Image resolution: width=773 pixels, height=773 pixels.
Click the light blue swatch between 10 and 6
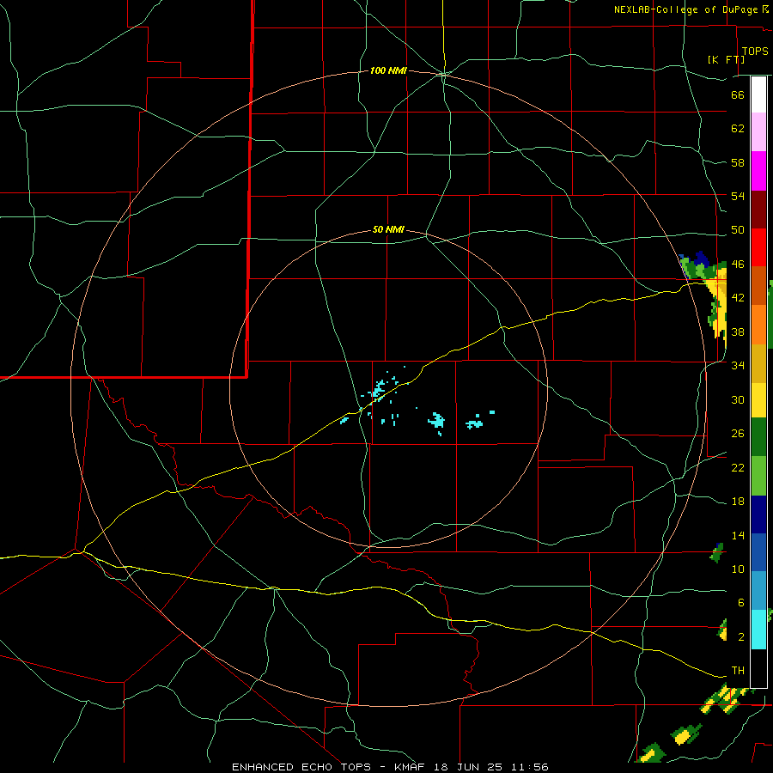click(758, 591)
